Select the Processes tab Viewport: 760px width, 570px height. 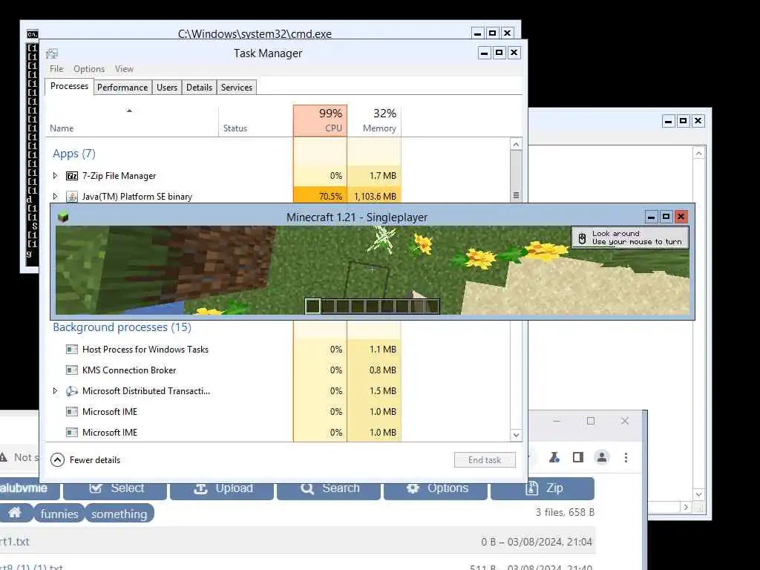tap(69, 86)
